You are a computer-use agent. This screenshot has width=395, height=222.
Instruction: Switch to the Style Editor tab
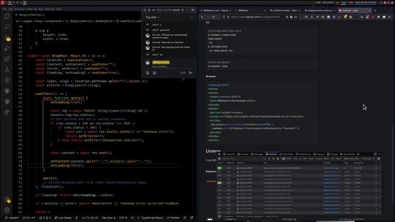[286, 154]
